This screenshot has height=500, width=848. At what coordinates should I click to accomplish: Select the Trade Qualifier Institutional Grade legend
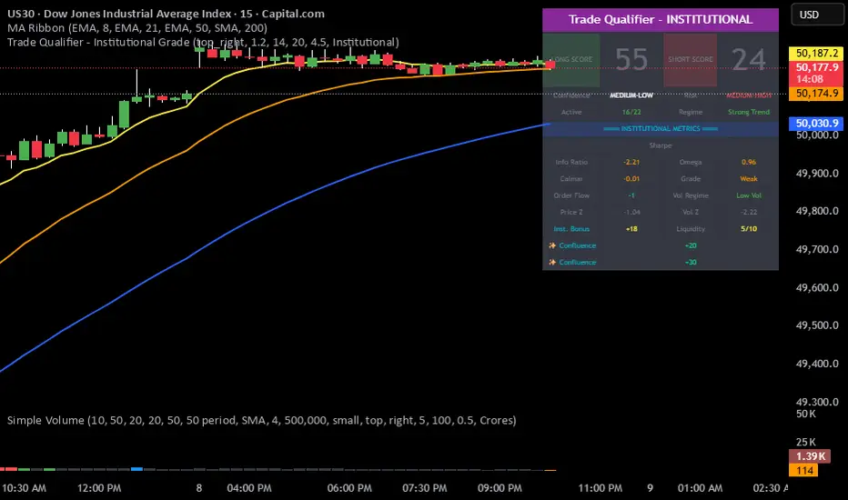(x=203, y=42)
